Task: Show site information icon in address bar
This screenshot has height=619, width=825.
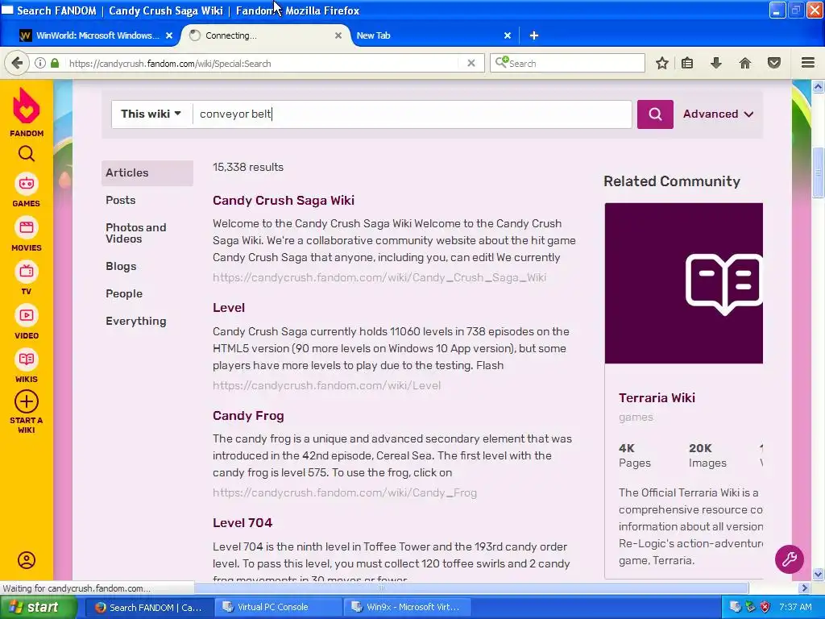Action: tap(40, 63)
